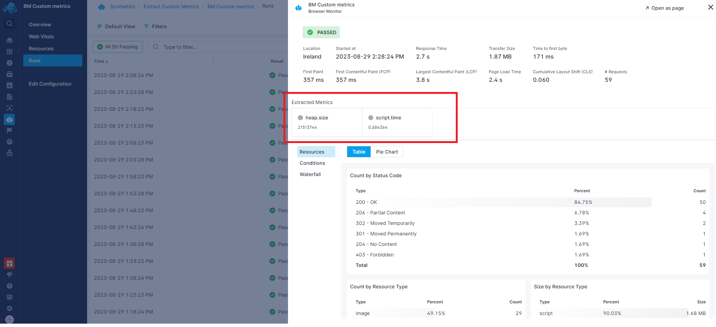Select Runs in the monitor menu
The width and height of the screenshot is (716, 327).
click(x=53, y=60)
